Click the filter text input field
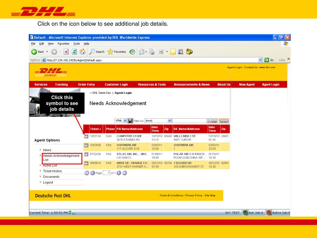Viewport: 317px width, 238px height. (x=189, y=121)
